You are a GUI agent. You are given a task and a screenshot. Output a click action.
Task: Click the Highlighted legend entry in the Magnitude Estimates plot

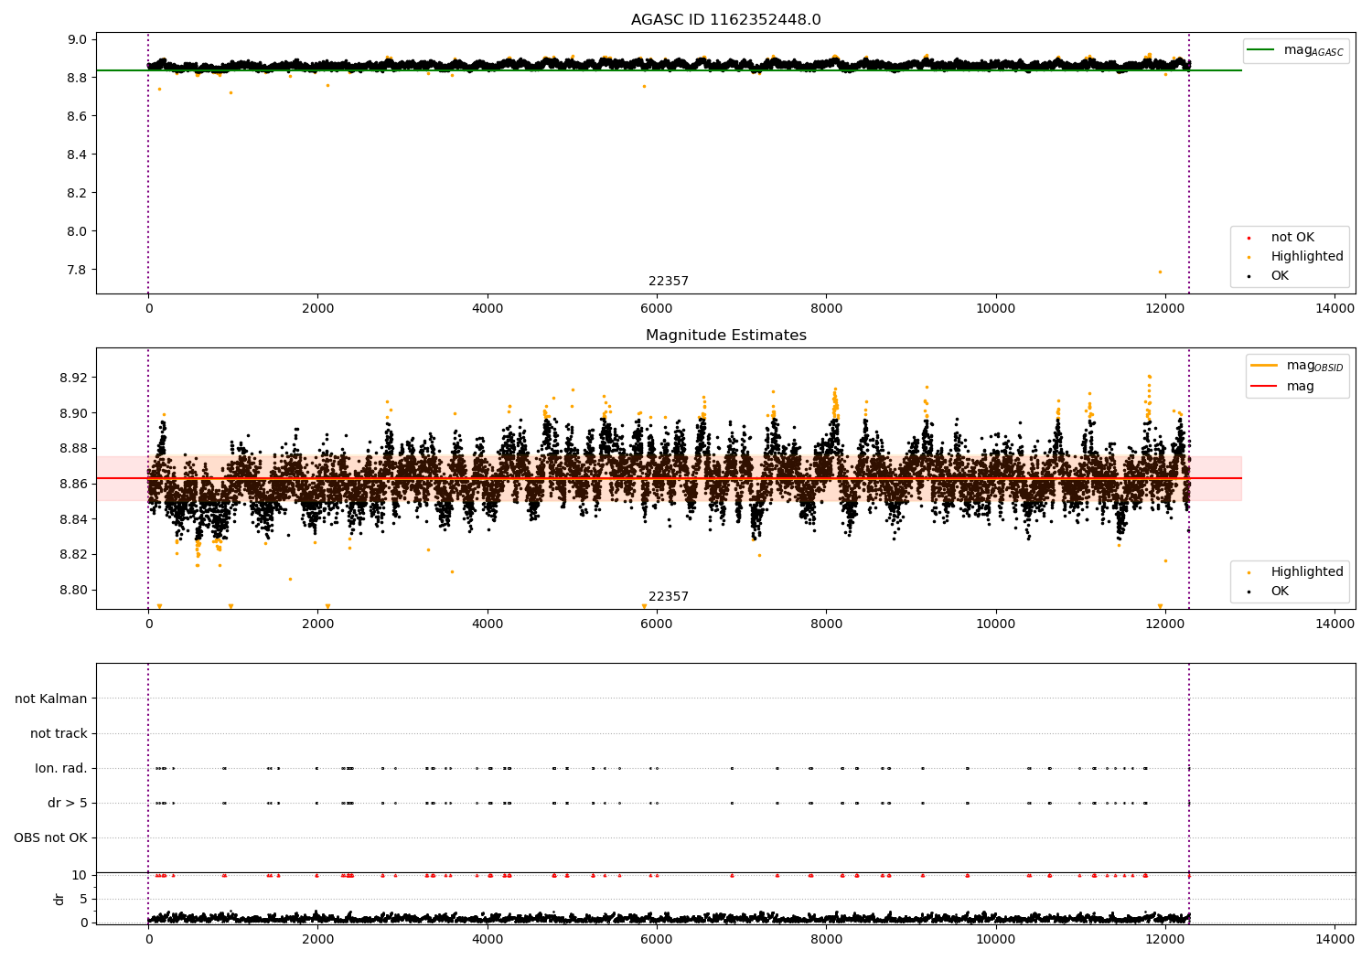[1307, 572]
